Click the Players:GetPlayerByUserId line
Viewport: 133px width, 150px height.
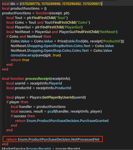tap(46, 97)
